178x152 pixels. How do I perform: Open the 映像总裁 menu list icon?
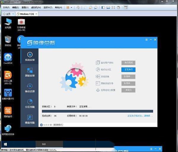(147, 40)
